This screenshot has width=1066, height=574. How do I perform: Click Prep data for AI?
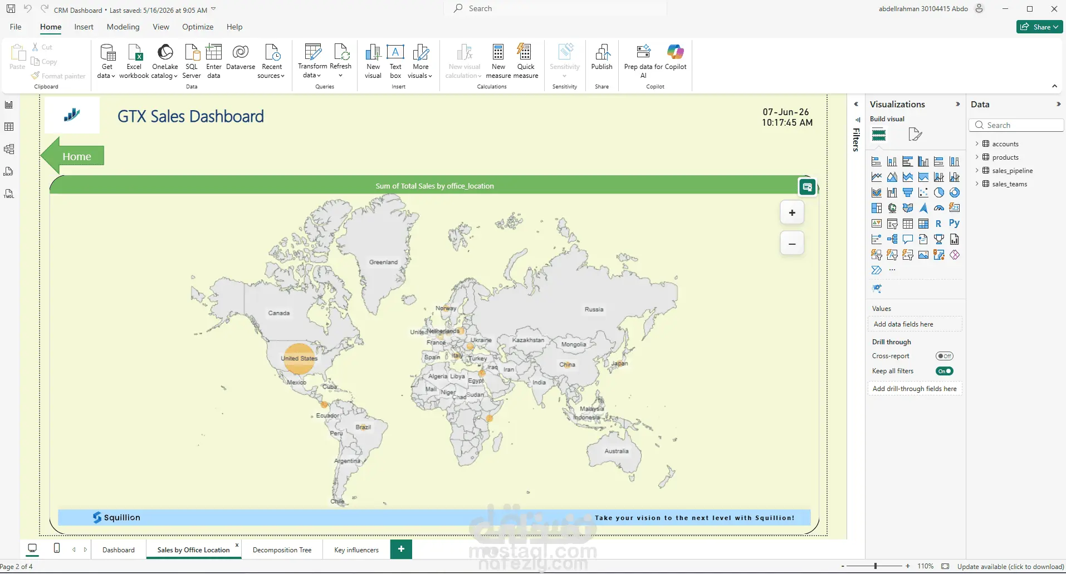pos(644,61)
